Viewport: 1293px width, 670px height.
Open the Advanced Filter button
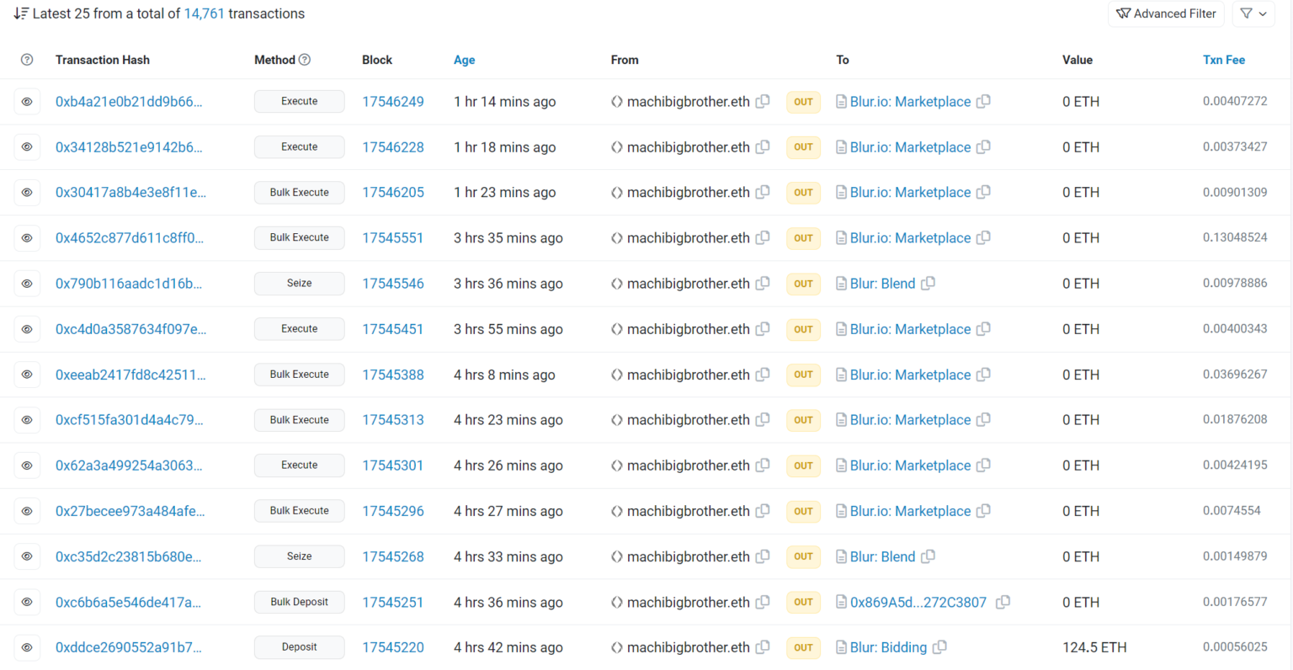(1166, 13)
